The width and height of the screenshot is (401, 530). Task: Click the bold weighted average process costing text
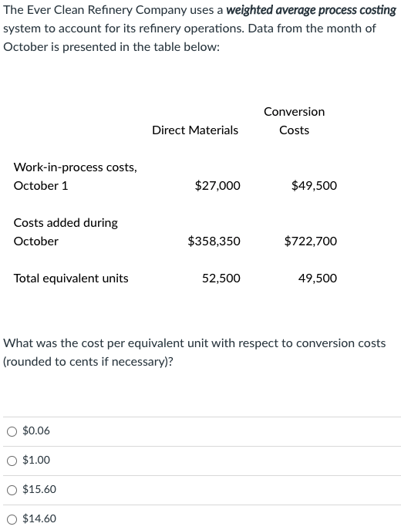point(311,10)
